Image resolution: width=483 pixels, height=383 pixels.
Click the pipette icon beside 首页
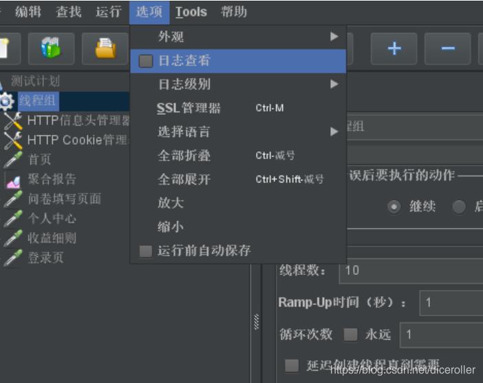(13, 160)
